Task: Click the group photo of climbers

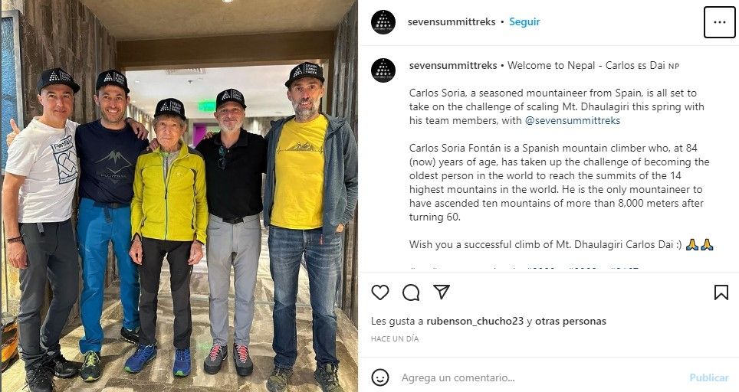Action: point(179,196)
